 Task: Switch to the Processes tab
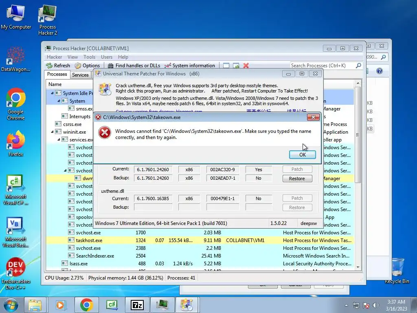pyautogui.click(x=57, y=74)
